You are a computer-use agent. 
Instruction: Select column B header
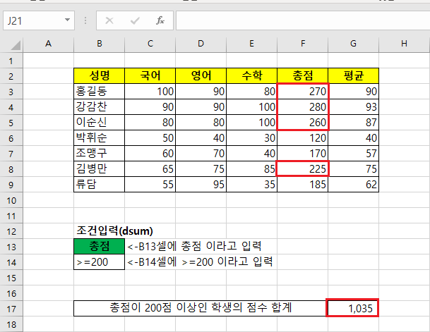pyautogui.click(x=100, y=44)
